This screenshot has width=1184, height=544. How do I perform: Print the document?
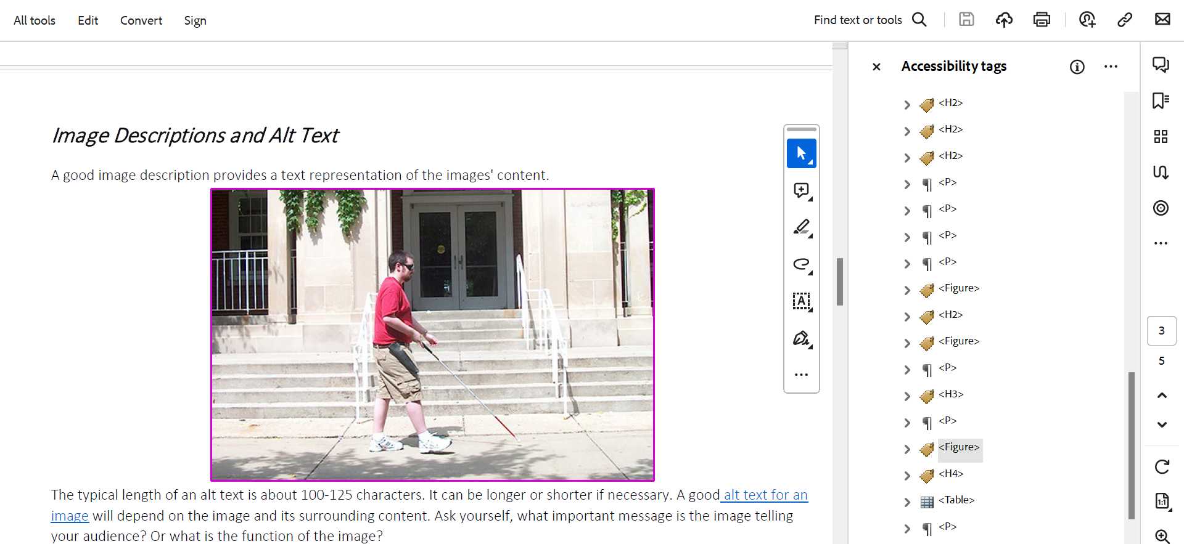1042,20
